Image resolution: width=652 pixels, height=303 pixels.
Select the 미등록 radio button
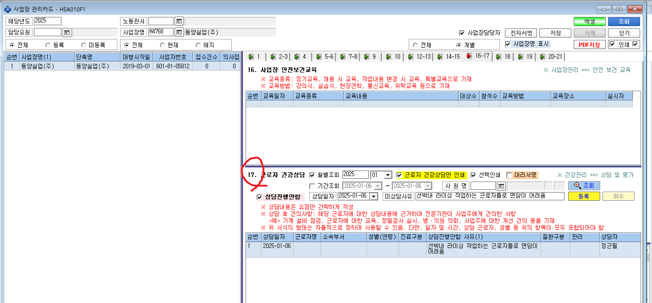(84, 45)
